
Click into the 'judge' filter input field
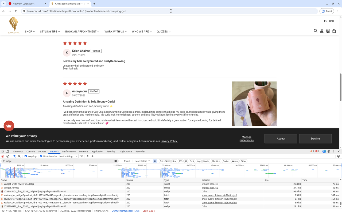tap(60, 161)
